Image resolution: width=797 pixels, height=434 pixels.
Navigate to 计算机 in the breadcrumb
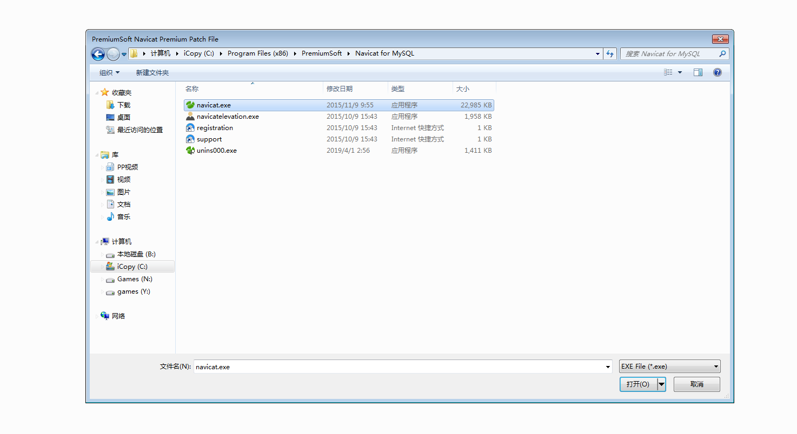tap(161, 53)
